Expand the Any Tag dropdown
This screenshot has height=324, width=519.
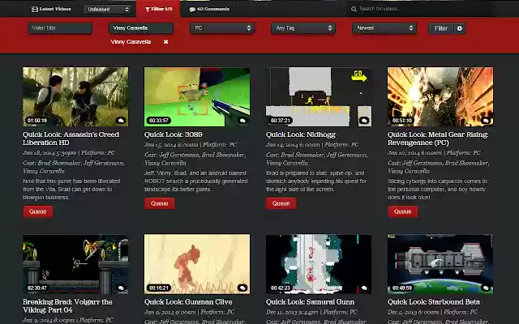(303, 28)
